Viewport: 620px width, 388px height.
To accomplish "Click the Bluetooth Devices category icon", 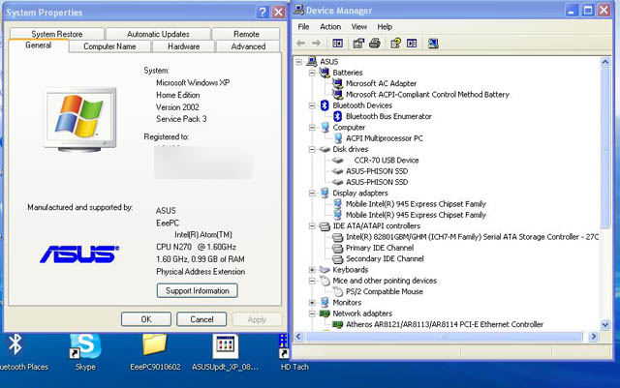I will click(x=325, y=105).
